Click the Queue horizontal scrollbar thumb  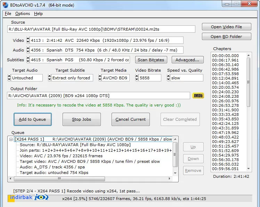(59, 178)
